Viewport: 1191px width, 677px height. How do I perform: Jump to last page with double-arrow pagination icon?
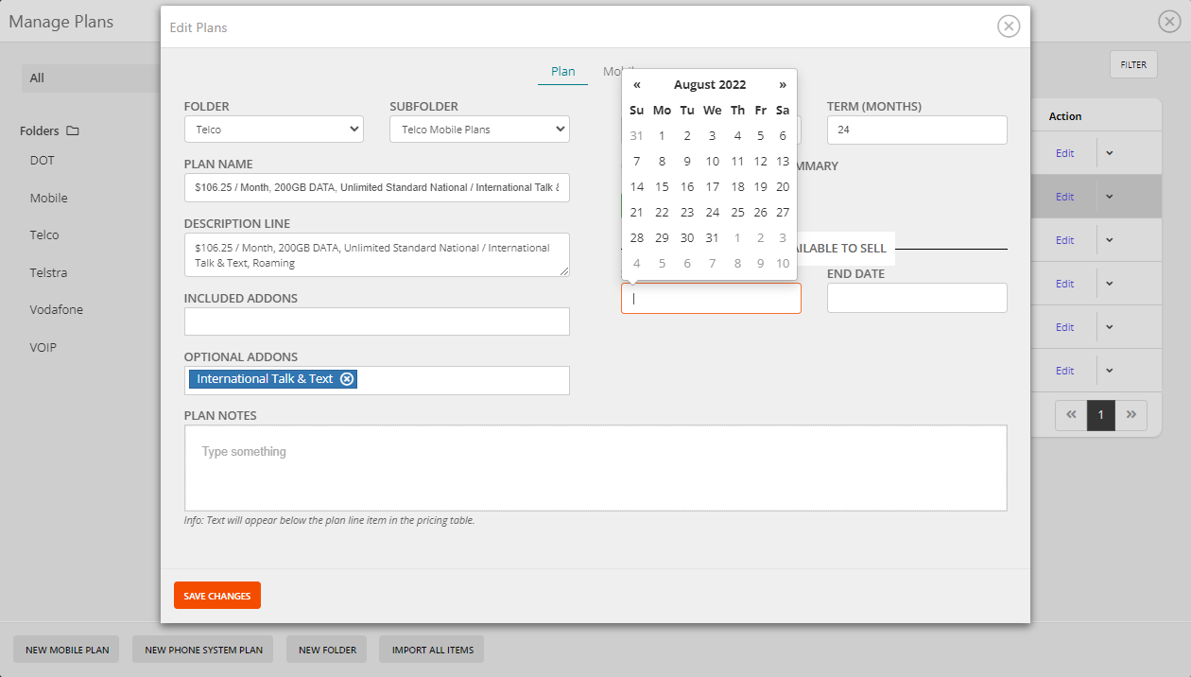click(x=1131, y=414)
